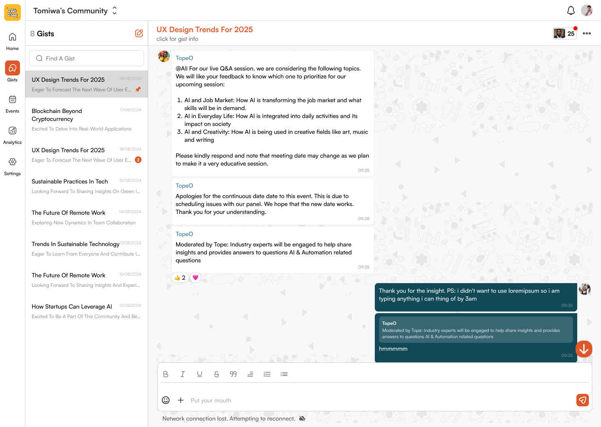Compose a new gist with the pencil icon
601x427 pixels.
coord(139,33)
